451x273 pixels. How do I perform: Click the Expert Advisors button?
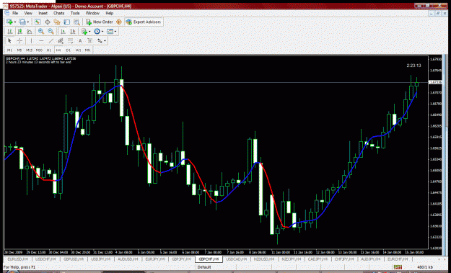[144, 22]
